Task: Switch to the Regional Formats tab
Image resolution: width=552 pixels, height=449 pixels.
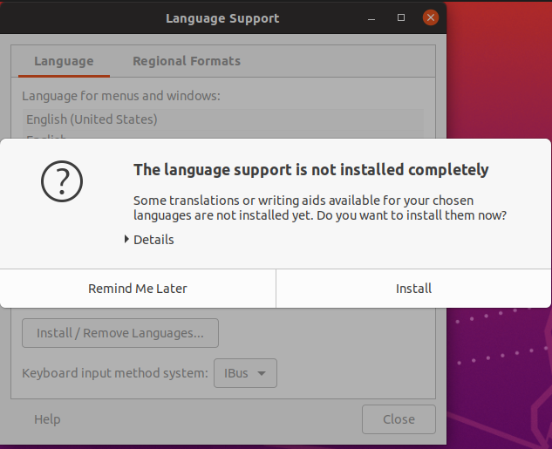Action: click(x=187, y=61)
